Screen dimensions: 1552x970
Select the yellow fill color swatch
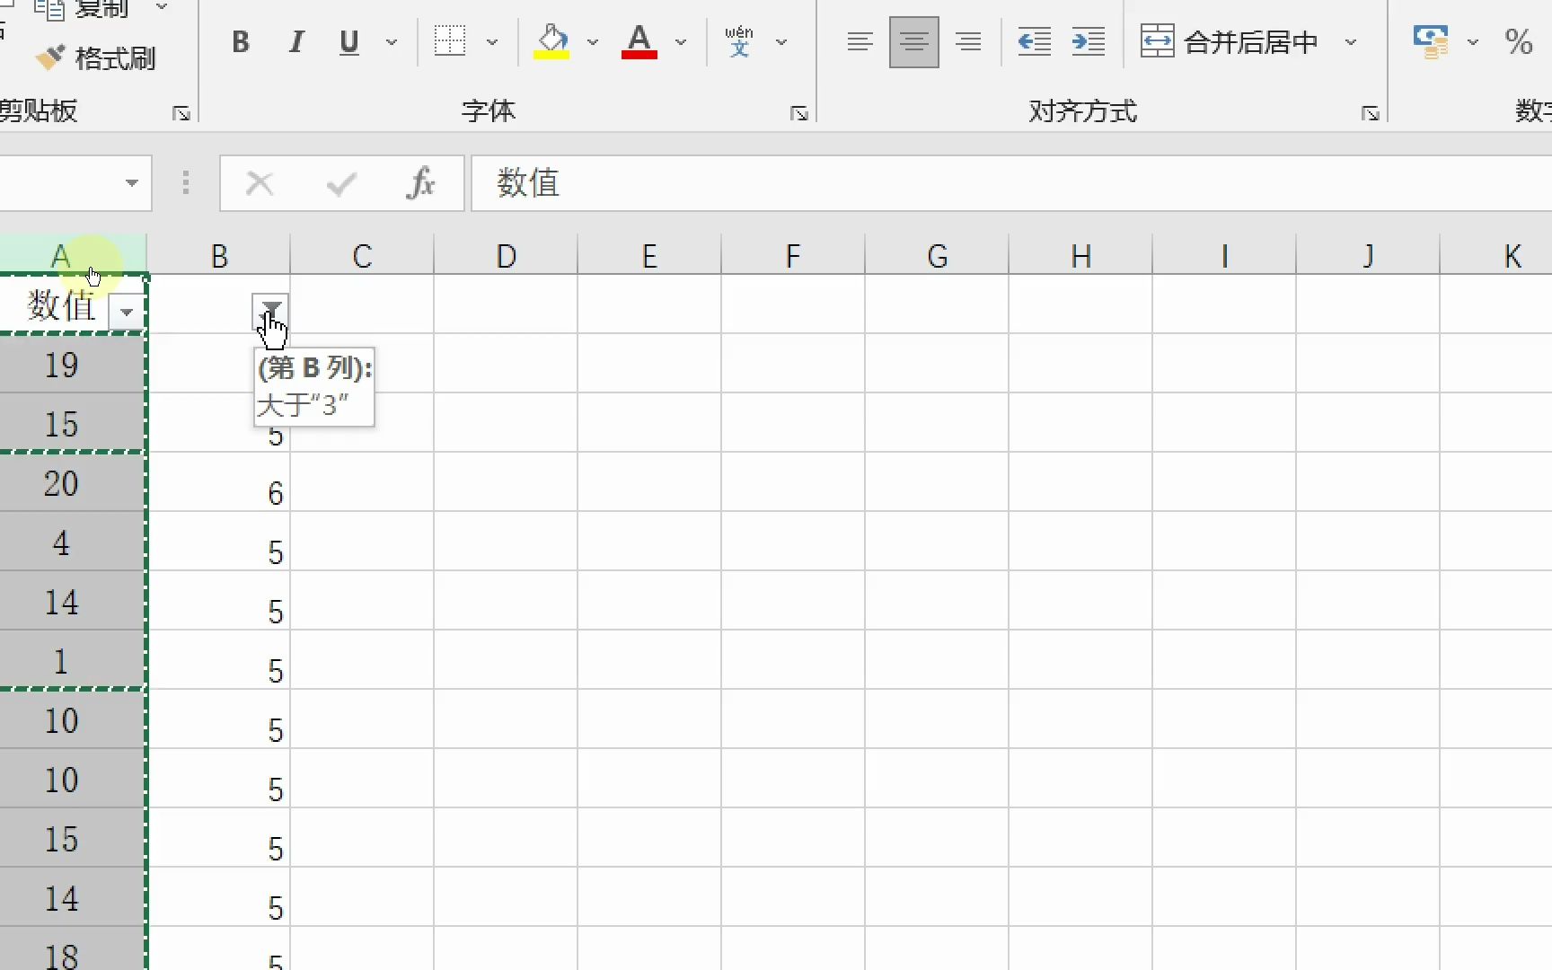coord(553,56)
